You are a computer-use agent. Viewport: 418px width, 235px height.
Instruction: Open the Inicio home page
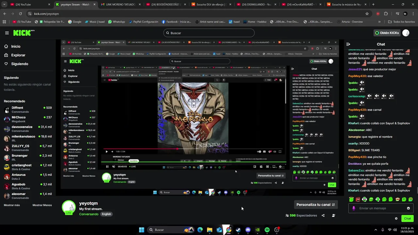tap(16, 46)
